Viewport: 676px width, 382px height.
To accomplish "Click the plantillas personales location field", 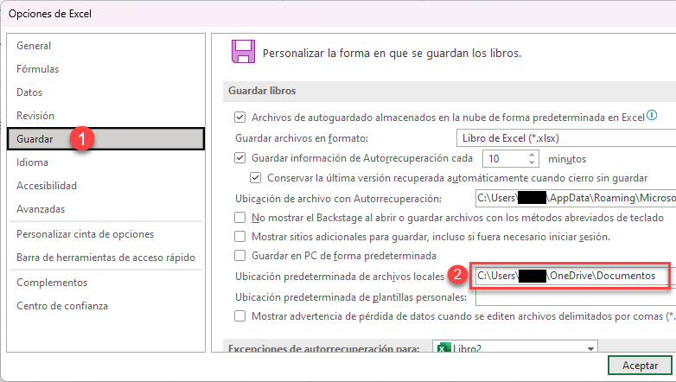I will (x=576, y=297).
